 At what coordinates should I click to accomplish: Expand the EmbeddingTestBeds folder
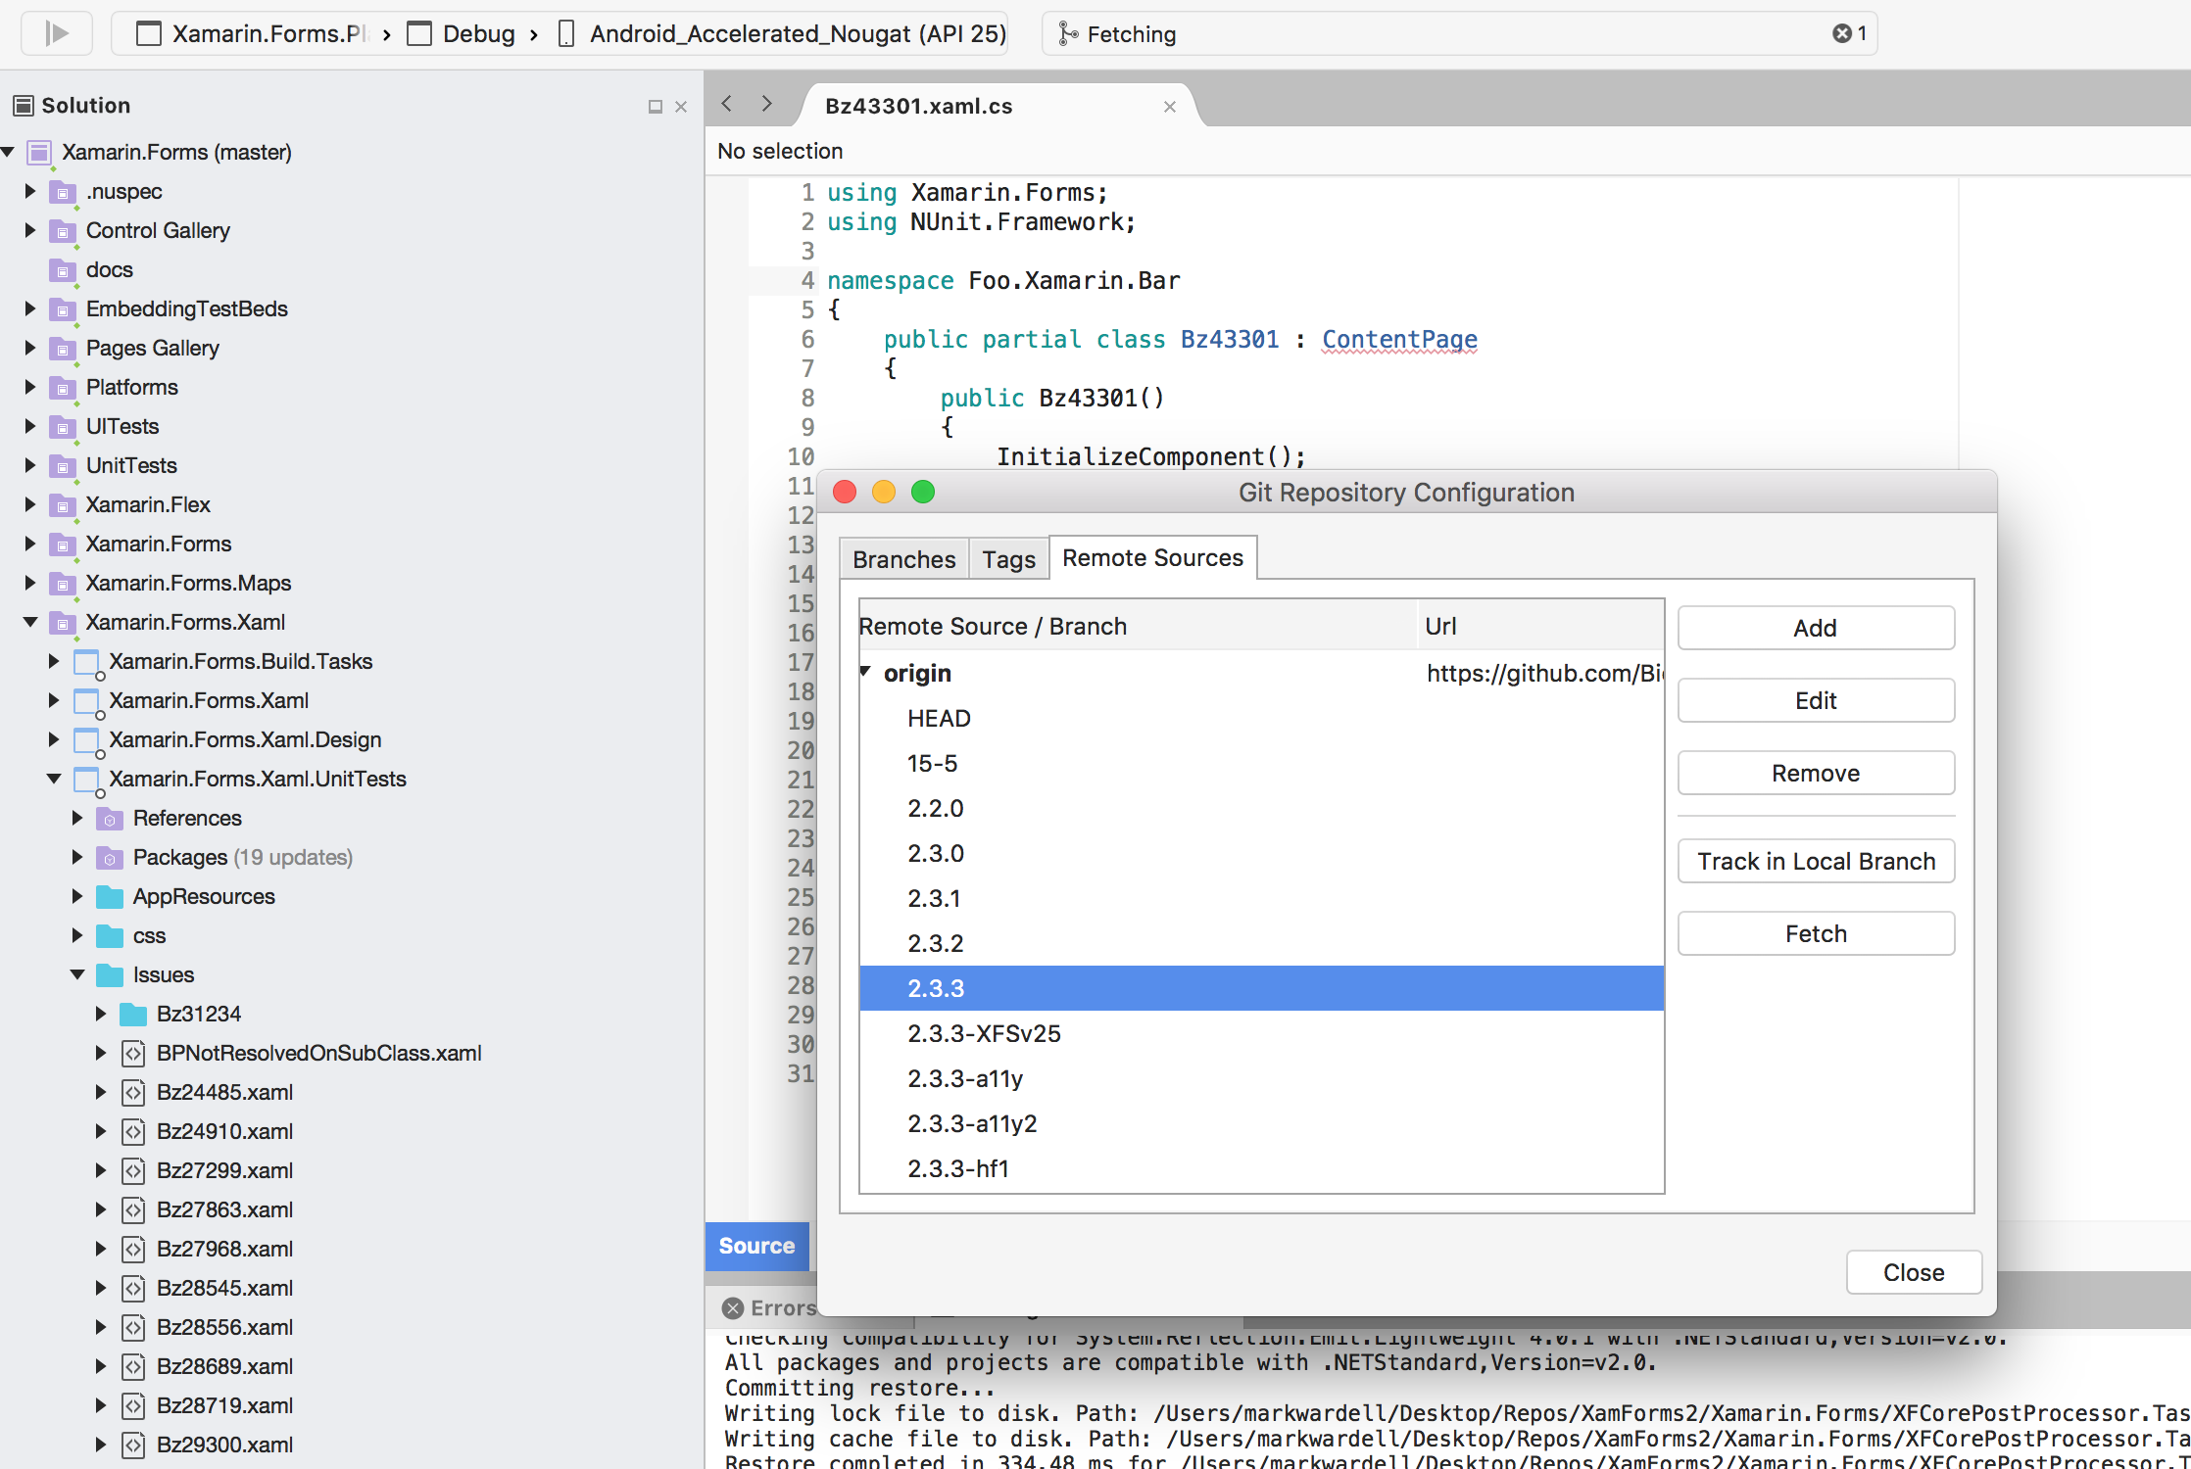30,308
